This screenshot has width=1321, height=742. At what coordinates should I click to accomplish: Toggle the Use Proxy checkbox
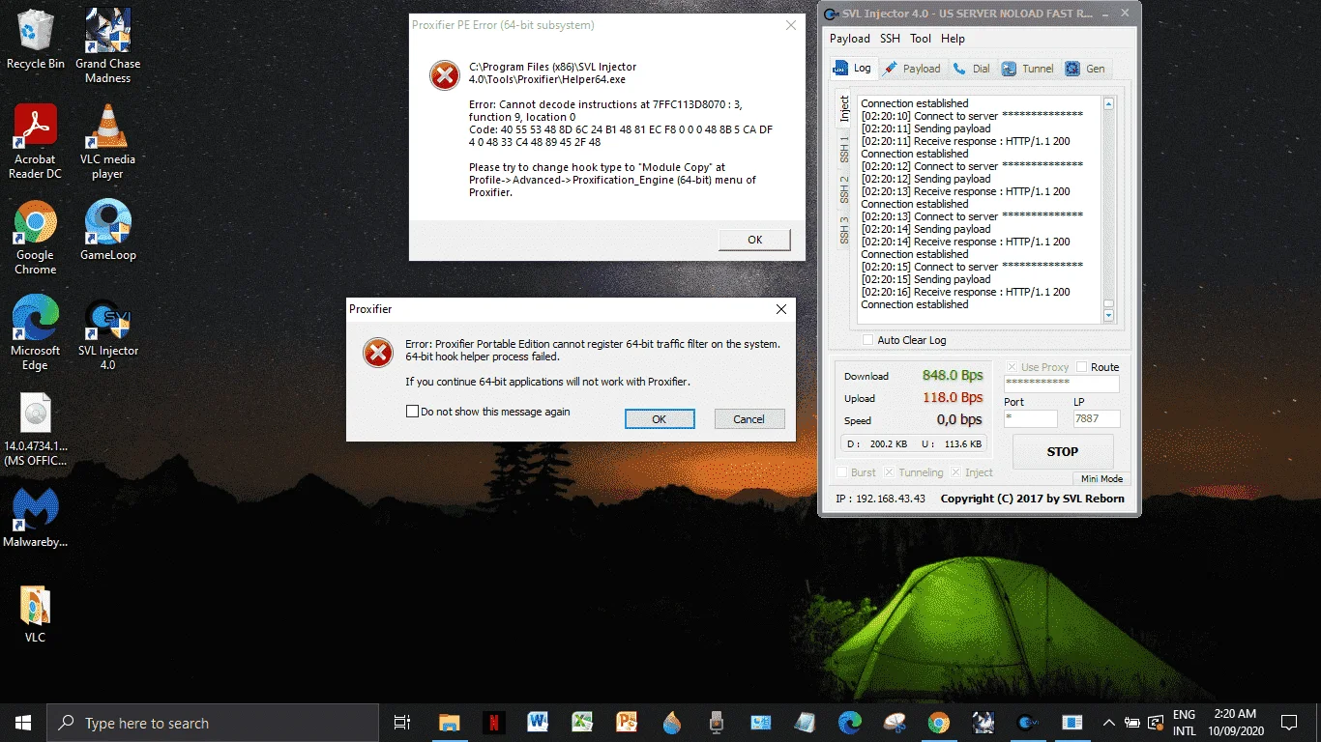1012,367
